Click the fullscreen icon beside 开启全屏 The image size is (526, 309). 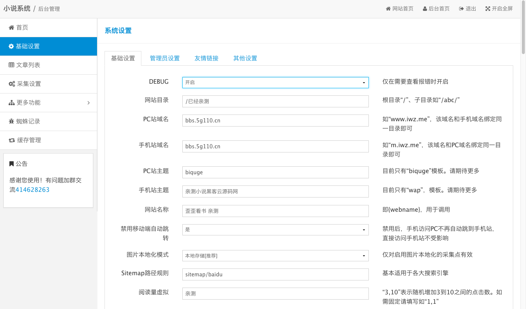pos(488,9)
